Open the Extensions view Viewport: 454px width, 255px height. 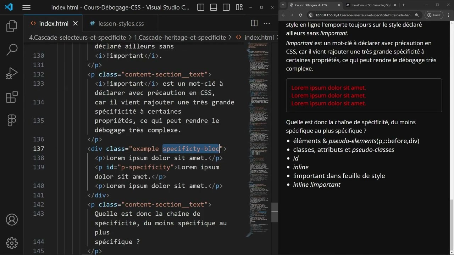click(x=12, y=97)
